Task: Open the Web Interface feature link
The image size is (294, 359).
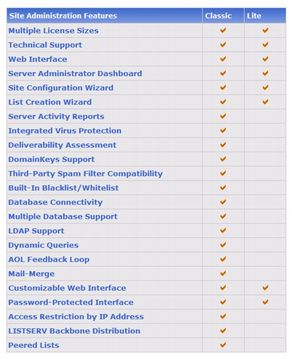Action: 38,59
